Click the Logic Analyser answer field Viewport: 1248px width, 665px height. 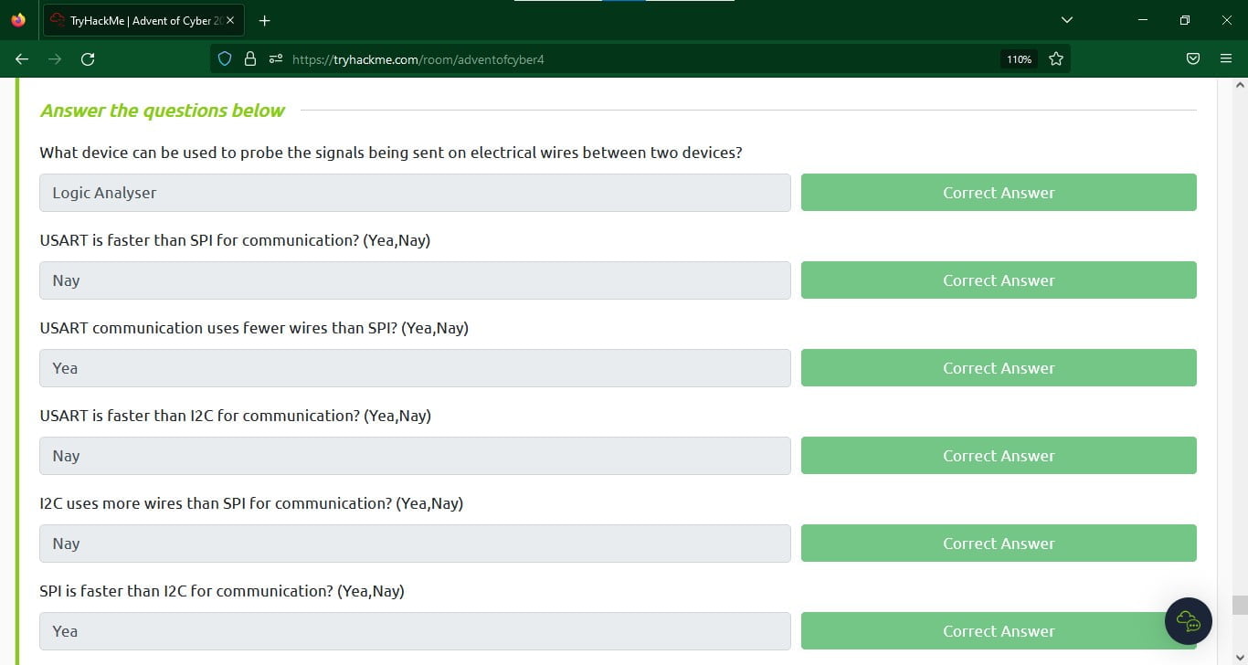point(415,193)
